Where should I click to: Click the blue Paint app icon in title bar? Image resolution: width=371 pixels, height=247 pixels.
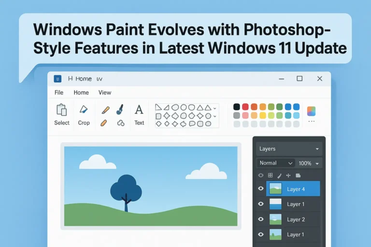click(x=57, y=79)
